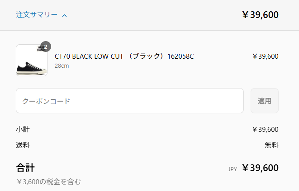Click the ¥39,600 total in header bar
Screen dimensions: 299x191
click(260, 15)
